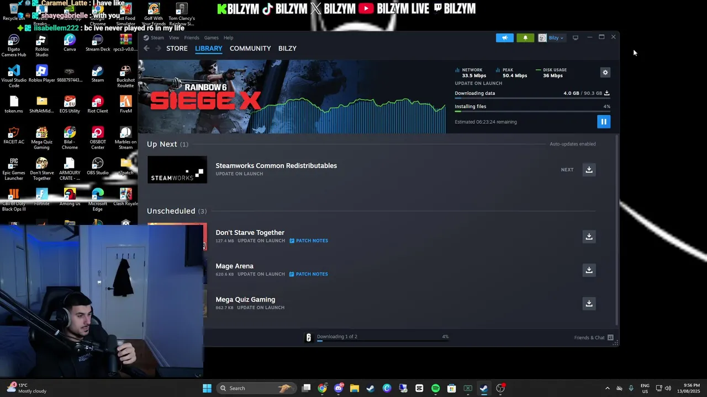The width and height of the screenshot is (707, 397).
Task: Open download settings gear icon
Action: [x=605, y=72]
